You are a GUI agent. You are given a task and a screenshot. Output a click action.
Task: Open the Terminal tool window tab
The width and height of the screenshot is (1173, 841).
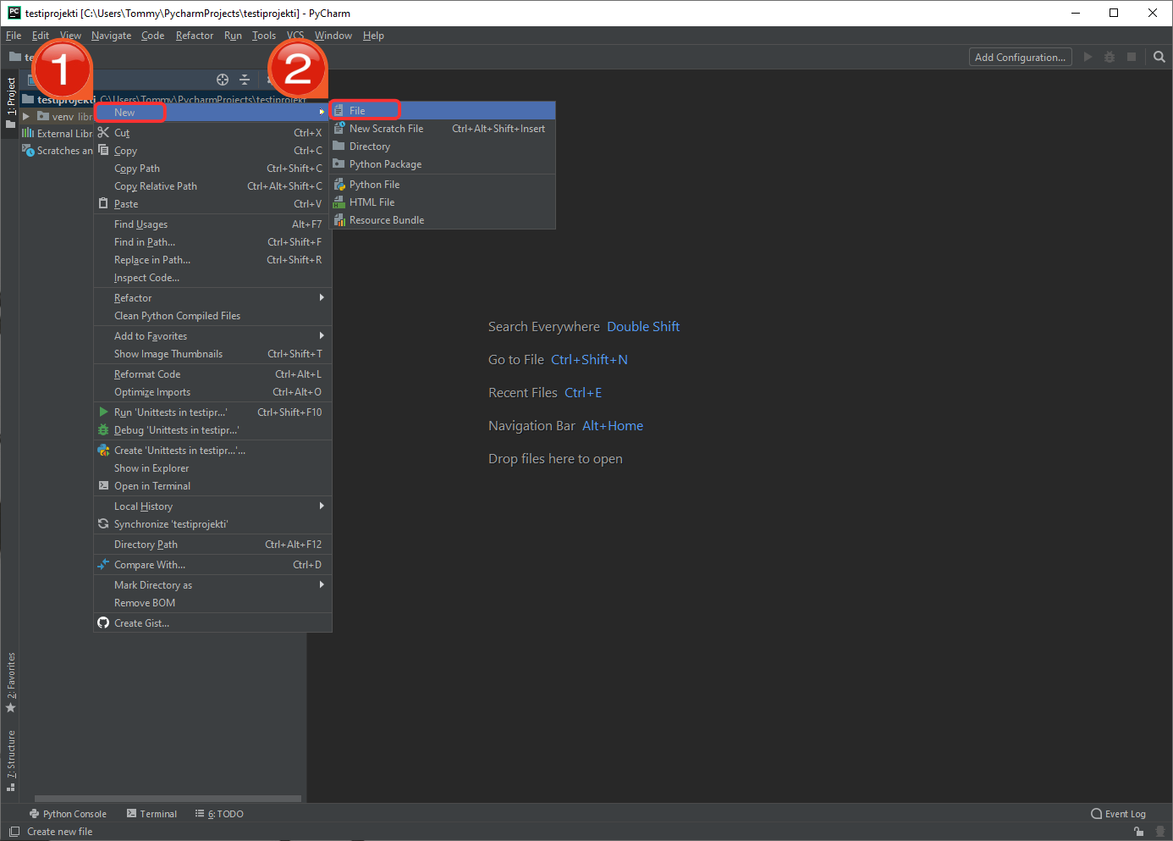tap(151, 814)
